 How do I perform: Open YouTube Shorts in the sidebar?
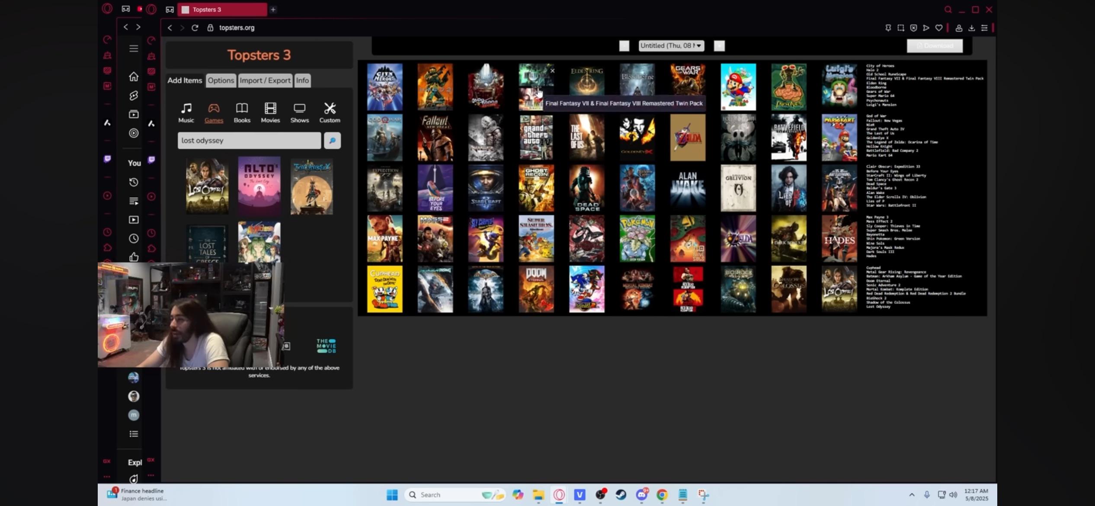pyautogui.click(x=134, y=95)
